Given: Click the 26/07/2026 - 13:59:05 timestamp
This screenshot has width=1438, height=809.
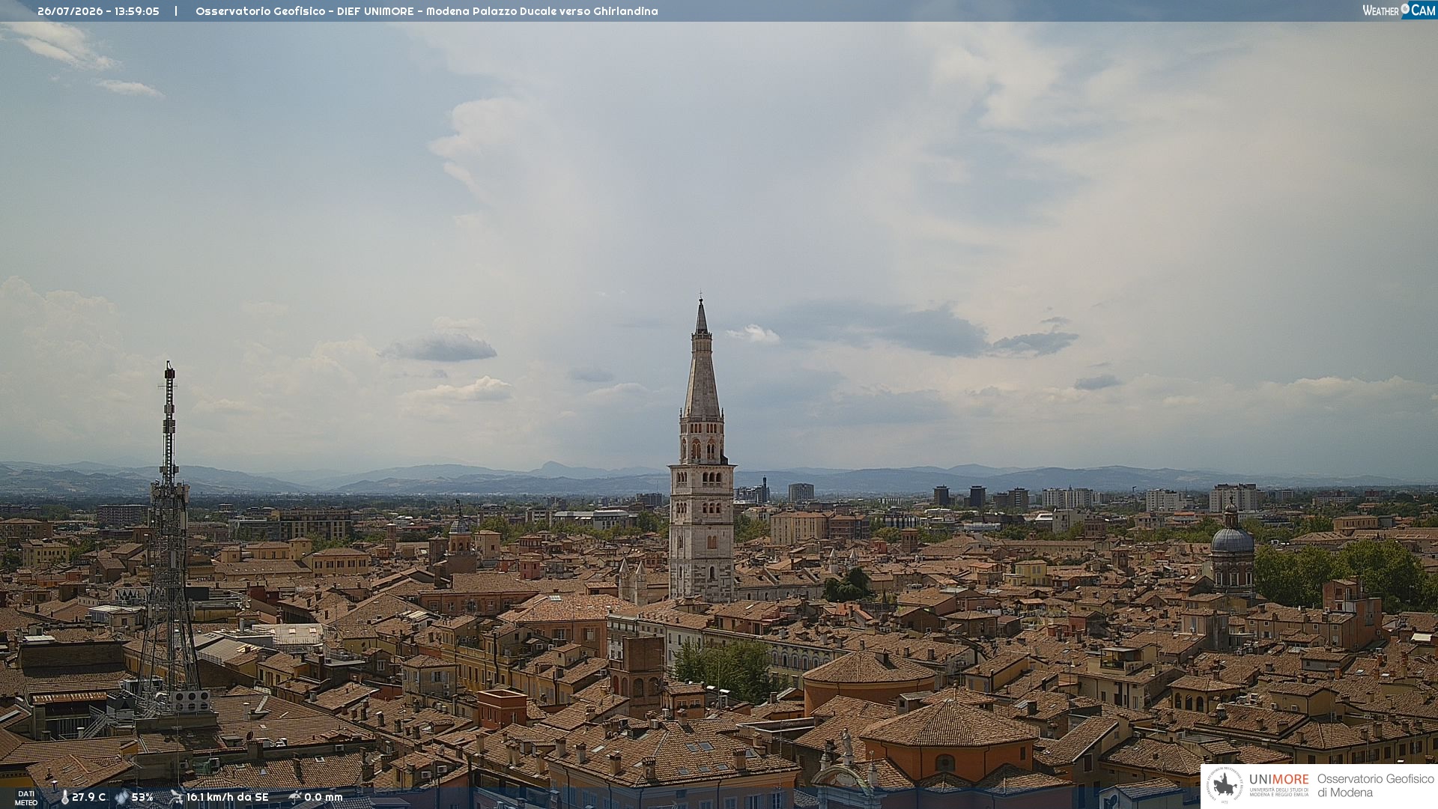Looking at the screenshot, I should [98, 11].
